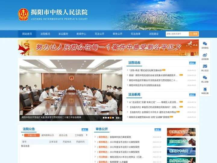Screen dimensions: 217x163
Task: Open the slideshow caption about 二十届三中全会精神
Action: (x=51, y=117)
